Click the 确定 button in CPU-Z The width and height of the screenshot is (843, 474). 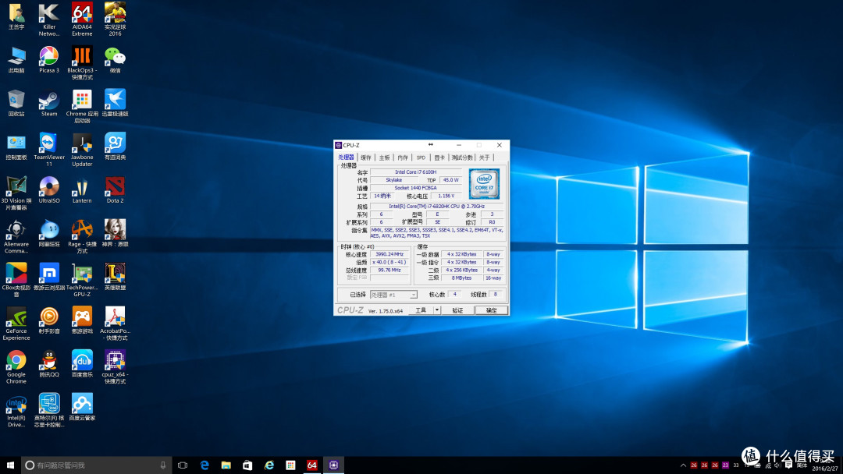click(492, 310)
